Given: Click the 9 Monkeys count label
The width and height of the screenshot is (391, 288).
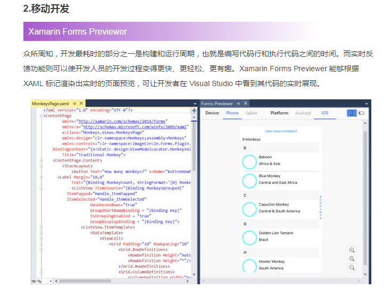Looking at the screenshot, I should pos(251,139).
